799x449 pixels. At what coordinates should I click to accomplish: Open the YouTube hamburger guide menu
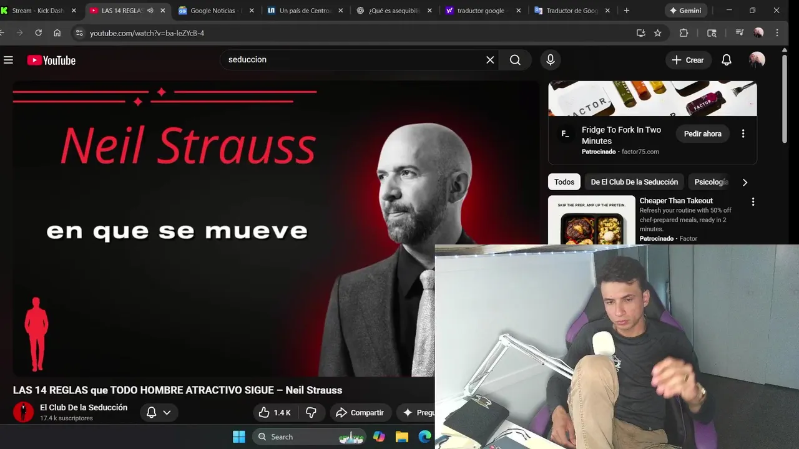tap(8, 60)
